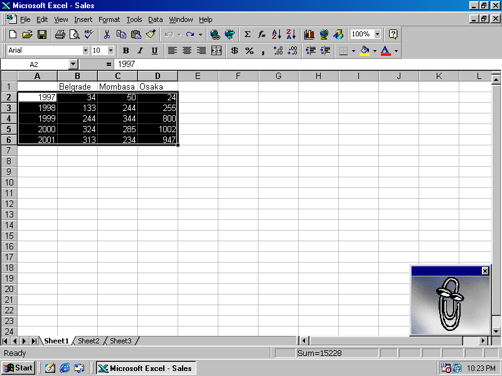Open Print Preview icon
The height and width of the screenshot is (376, 502).
point(74,34)
